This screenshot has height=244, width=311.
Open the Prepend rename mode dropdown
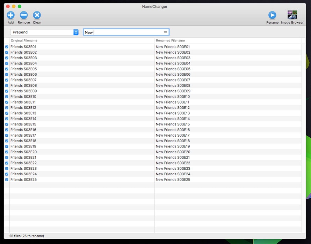[42, 32]
